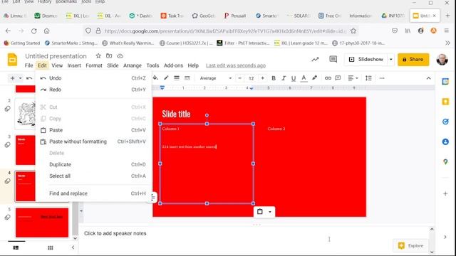Collapse the filmstrip panel with the chevron

point(73,247)
